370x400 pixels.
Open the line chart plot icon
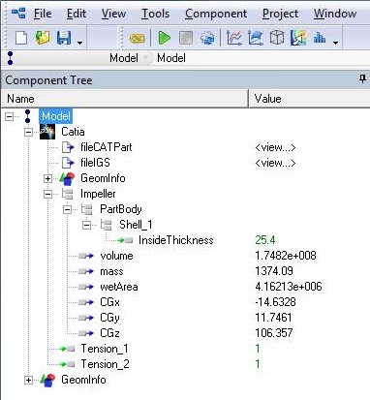pos(234,38)
